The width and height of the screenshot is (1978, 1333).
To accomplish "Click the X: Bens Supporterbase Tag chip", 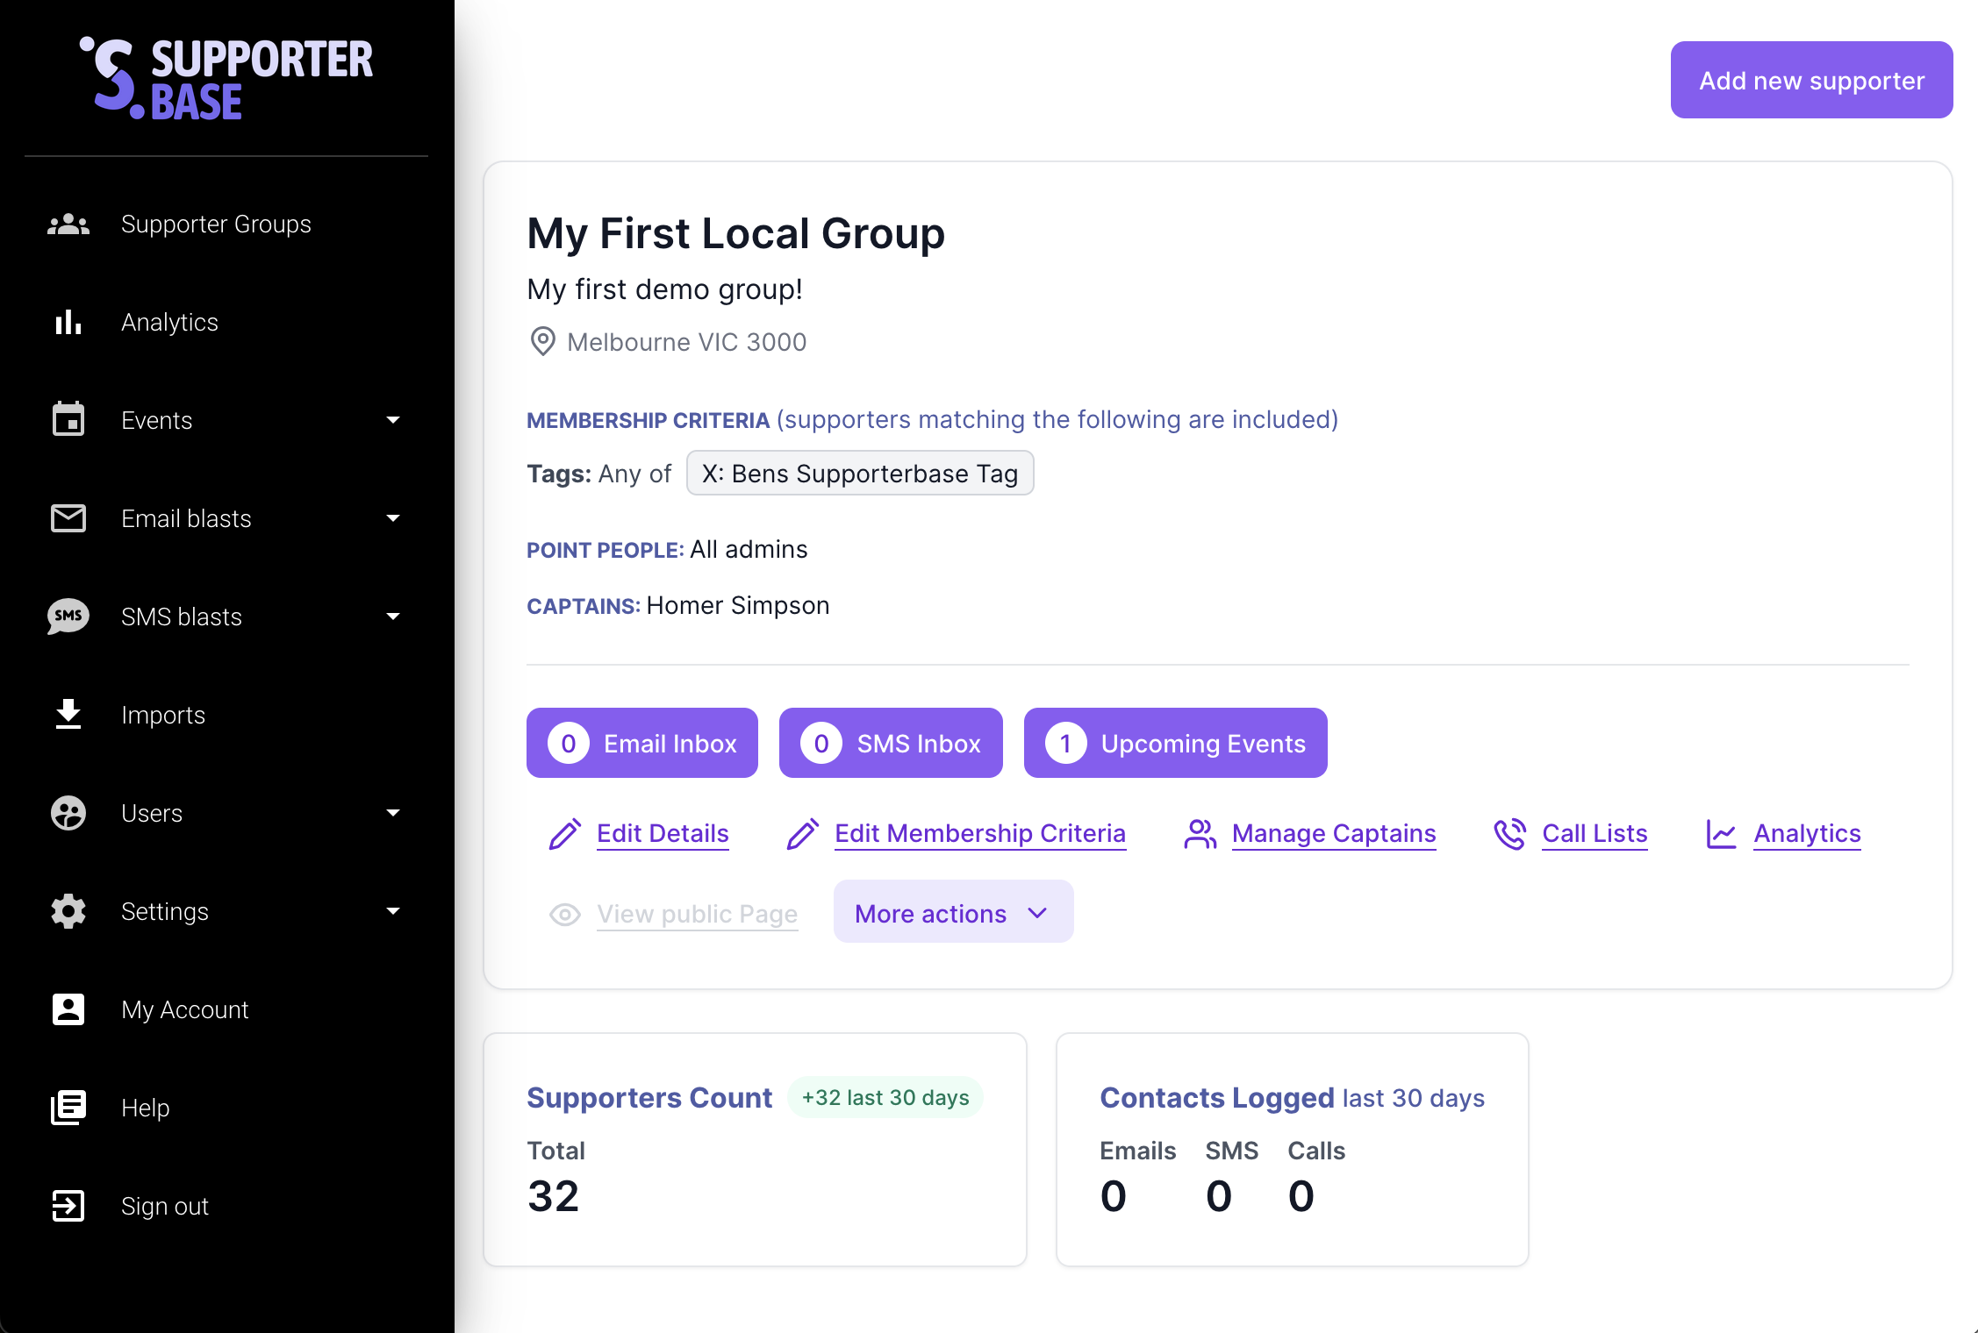I will pyautogui.click(x=860, y=474).
